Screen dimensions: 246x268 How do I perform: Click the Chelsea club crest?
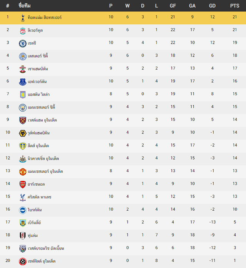click(x=23, y=43)
